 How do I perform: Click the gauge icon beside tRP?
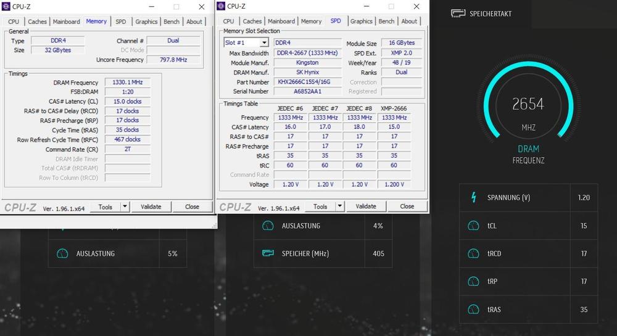click(474, 281)
